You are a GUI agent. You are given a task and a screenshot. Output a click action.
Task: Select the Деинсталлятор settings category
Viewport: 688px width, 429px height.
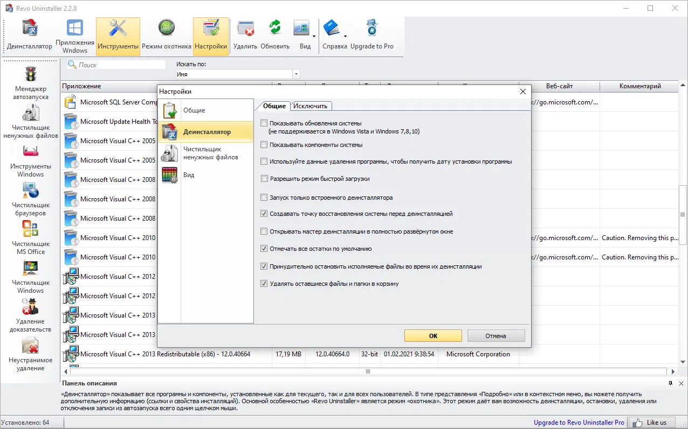coord(207,132)
